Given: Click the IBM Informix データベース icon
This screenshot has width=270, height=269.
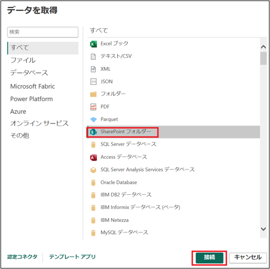Looking at the screenshot, I should (x=93, y=207).
